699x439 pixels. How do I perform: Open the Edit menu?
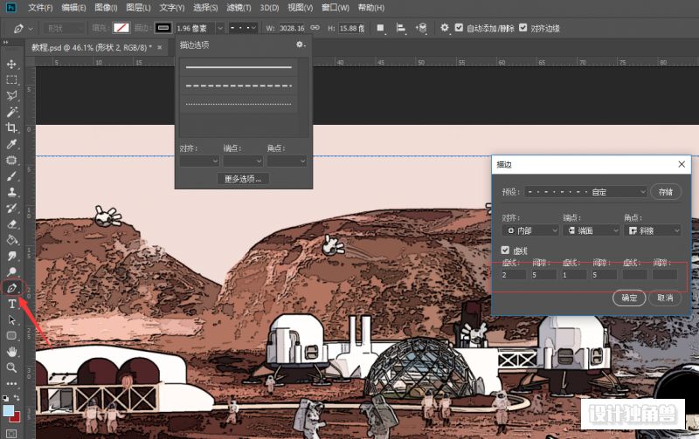pos(73,8)
